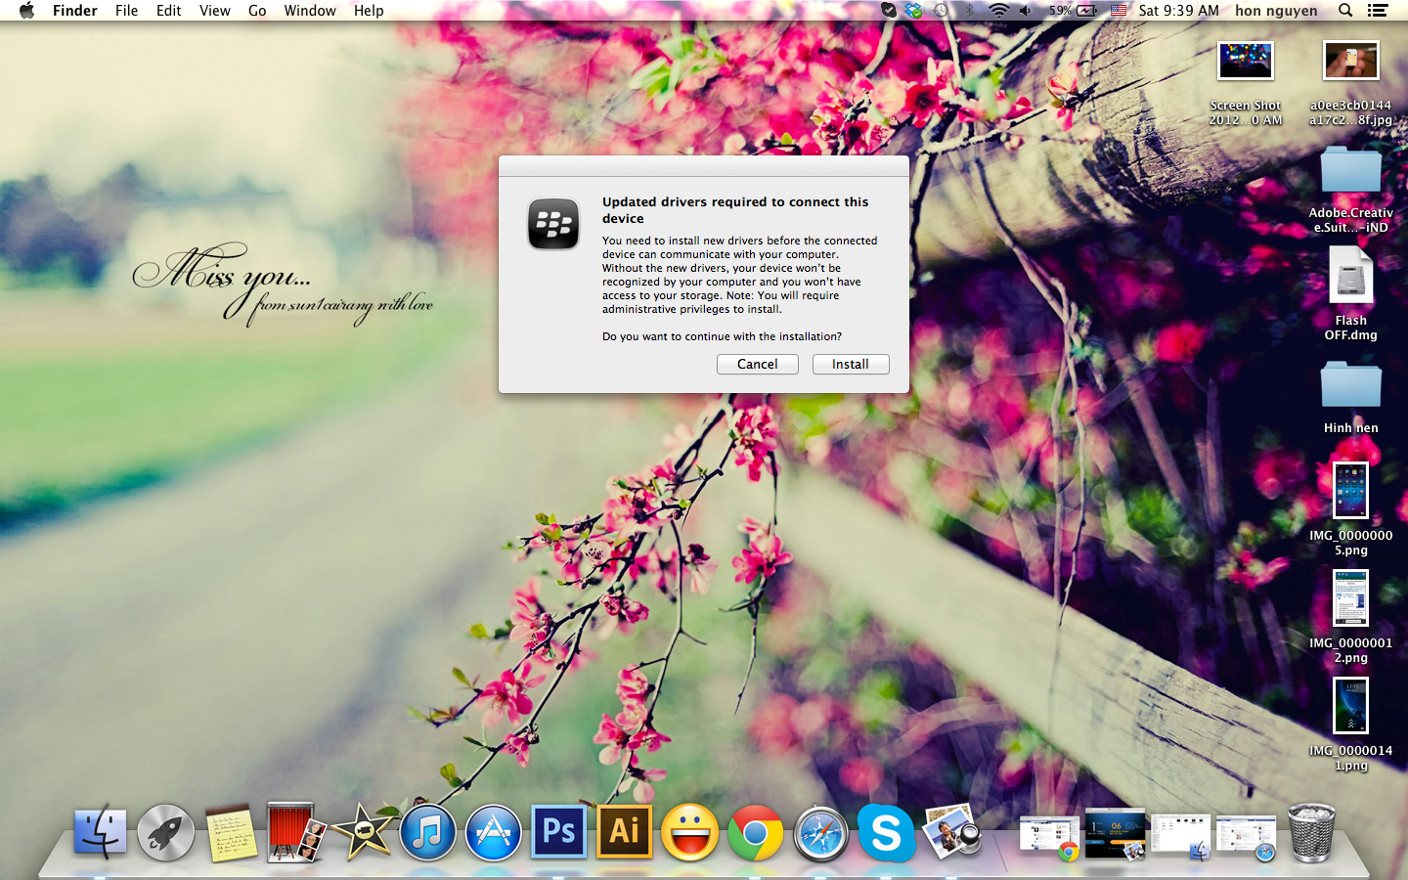Open the Go menu
This screenshot has width=1408, height=880.
coord(257,11)
